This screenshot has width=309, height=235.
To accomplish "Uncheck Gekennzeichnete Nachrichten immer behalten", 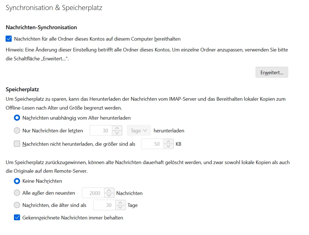I will (x=17, y=217).
